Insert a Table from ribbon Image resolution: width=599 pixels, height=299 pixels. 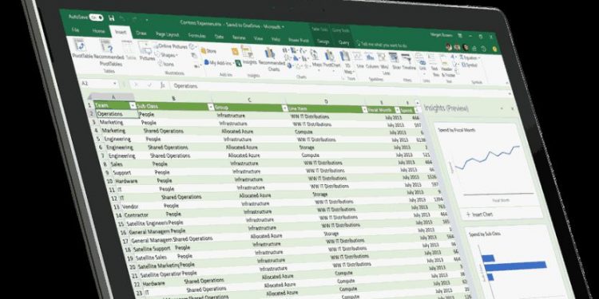[x=130, y=51]
